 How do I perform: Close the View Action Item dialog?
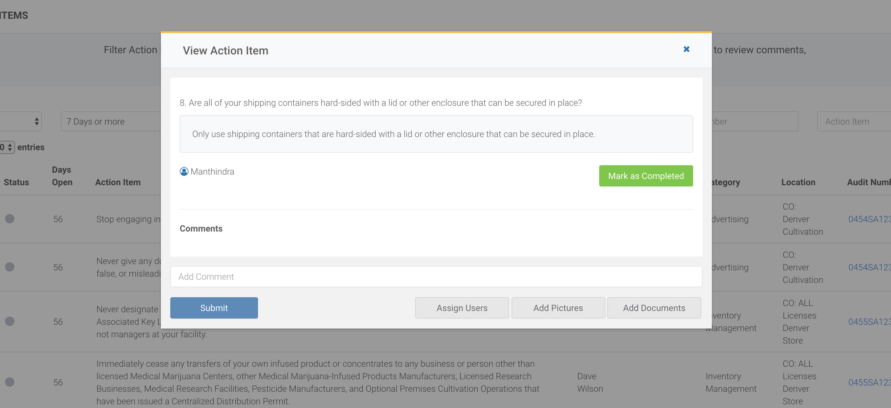[686, 49]
